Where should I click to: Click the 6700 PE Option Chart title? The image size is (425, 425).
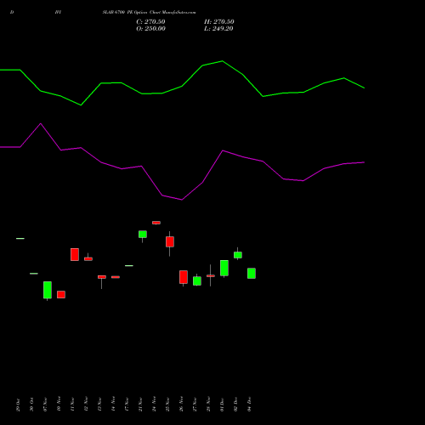[x=149, y=13]
